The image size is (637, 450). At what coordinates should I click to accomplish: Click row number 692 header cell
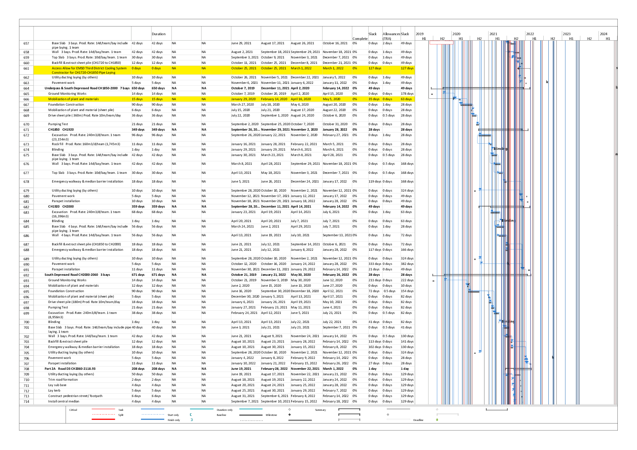[x=26, y=275]
